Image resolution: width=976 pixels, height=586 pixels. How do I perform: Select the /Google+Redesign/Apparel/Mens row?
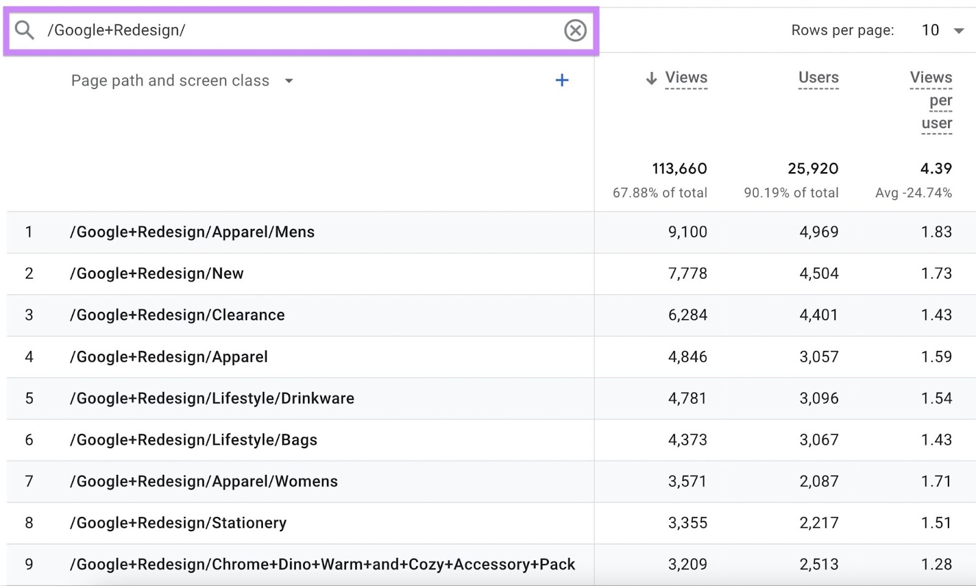tap(192, 232)
